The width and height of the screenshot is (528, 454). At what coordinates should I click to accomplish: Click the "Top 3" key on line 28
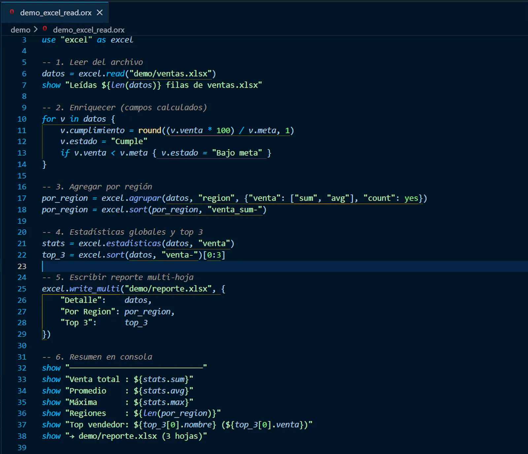point(76,323)
